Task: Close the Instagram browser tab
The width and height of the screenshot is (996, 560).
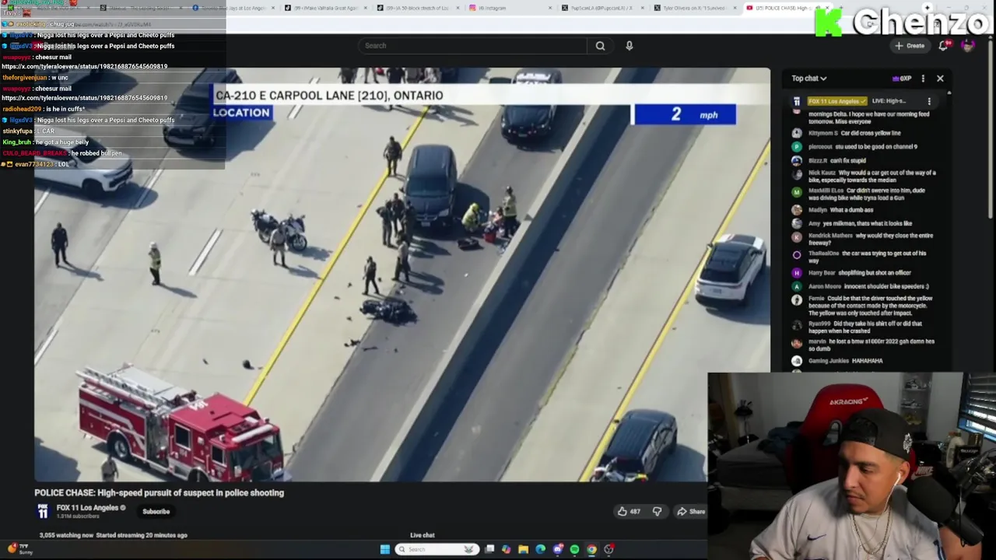Action: point(551,8)
